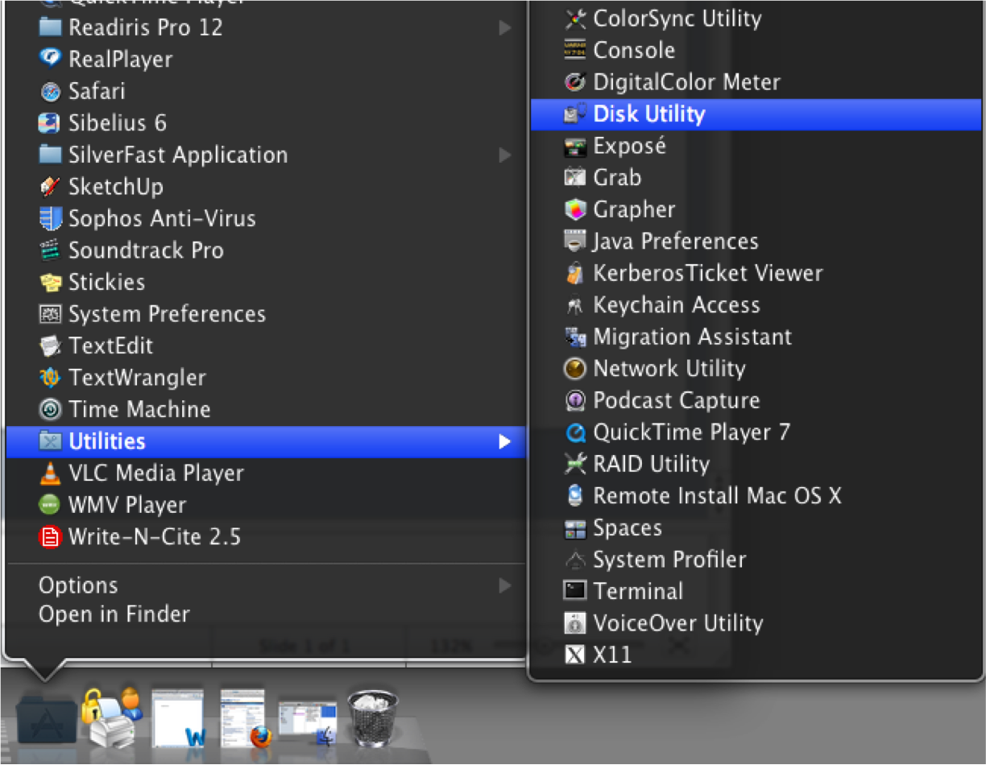The width and height of the screenshot is (986, 765).
Task: Expand the Readiris Pro 12 submenu arrow
Action: 505,27
